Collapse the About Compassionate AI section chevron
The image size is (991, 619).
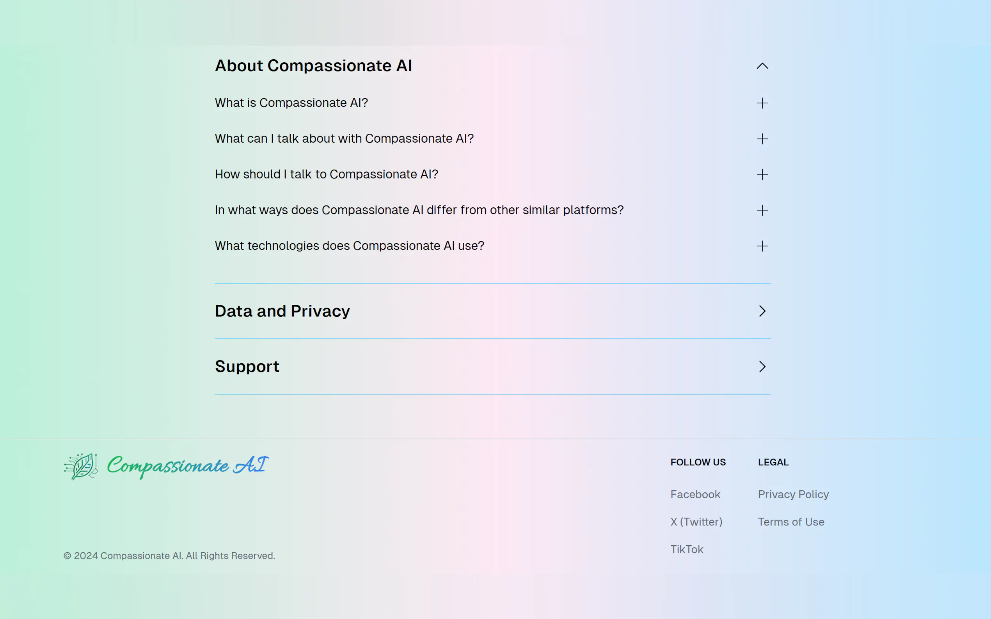coord(762,66)
